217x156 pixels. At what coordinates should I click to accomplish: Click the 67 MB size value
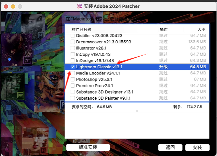pos(200,79)
